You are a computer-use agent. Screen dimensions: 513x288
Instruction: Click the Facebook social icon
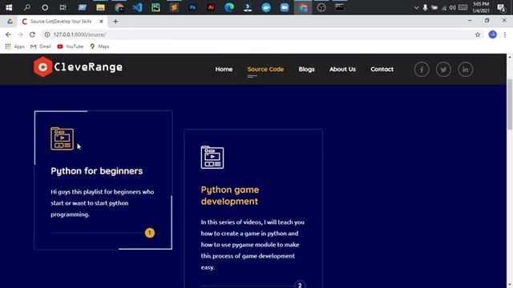(x=422, y=70)
